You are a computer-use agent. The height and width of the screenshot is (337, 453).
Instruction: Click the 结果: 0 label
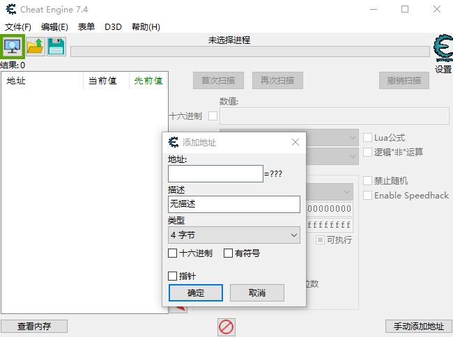[x=13, y=65]
